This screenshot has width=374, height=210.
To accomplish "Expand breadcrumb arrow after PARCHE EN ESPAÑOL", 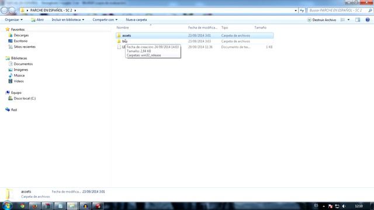I will pyautogui.click(x=75, y=10).
